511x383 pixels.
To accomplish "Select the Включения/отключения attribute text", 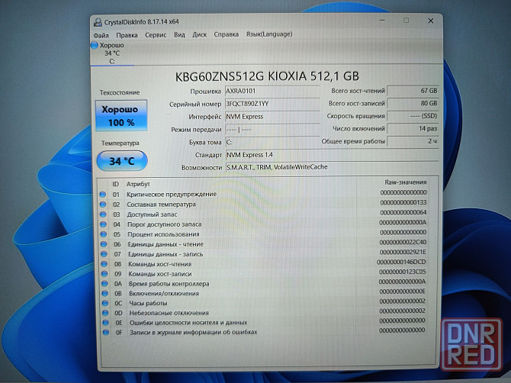I will pyautogui.click(x=164, y=294).
